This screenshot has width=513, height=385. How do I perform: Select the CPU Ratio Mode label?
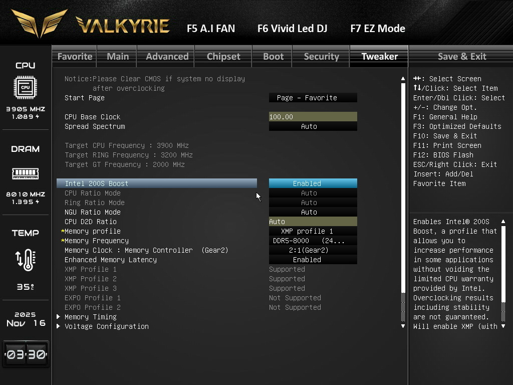[93, 193]
